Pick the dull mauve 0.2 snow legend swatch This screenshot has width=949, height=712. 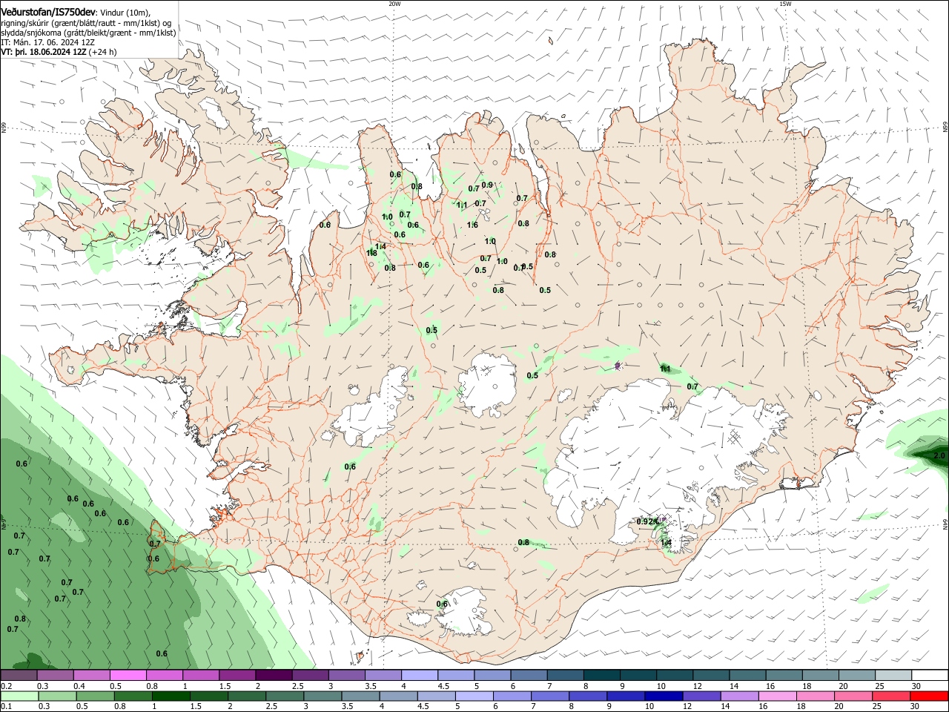19,676
